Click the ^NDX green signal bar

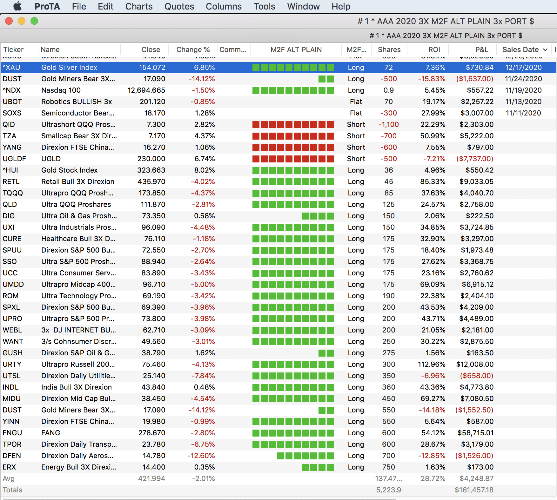tap(293, 90)
